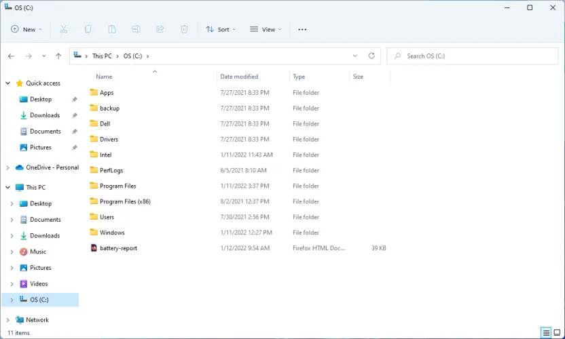The width and height of the screenshot is (565, 339).
Task: Switch to large thumbnails view in status bar
Action: pos(557,333)
